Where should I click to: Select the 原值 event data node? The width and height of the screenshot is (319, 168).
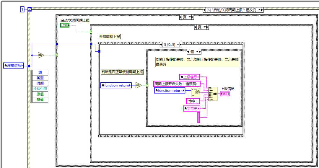(40, 94)
